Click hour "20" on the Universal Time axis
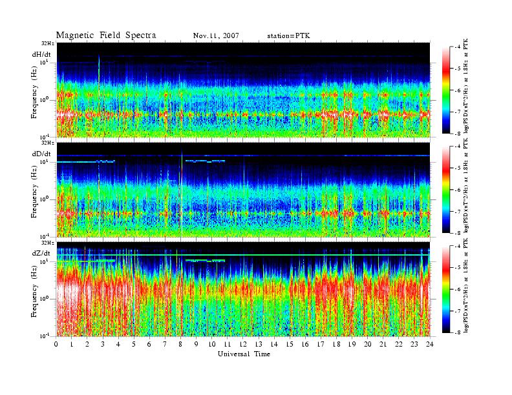Image resolution: width=512 pixels, height=395 pixels. [x=367, y=344]
